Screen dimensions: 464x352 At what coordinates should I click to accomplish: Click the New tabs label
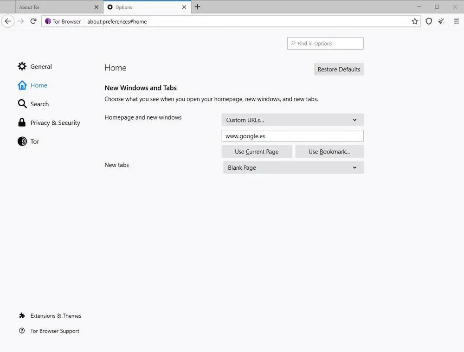pyautogui.click(x=116, y=165)
